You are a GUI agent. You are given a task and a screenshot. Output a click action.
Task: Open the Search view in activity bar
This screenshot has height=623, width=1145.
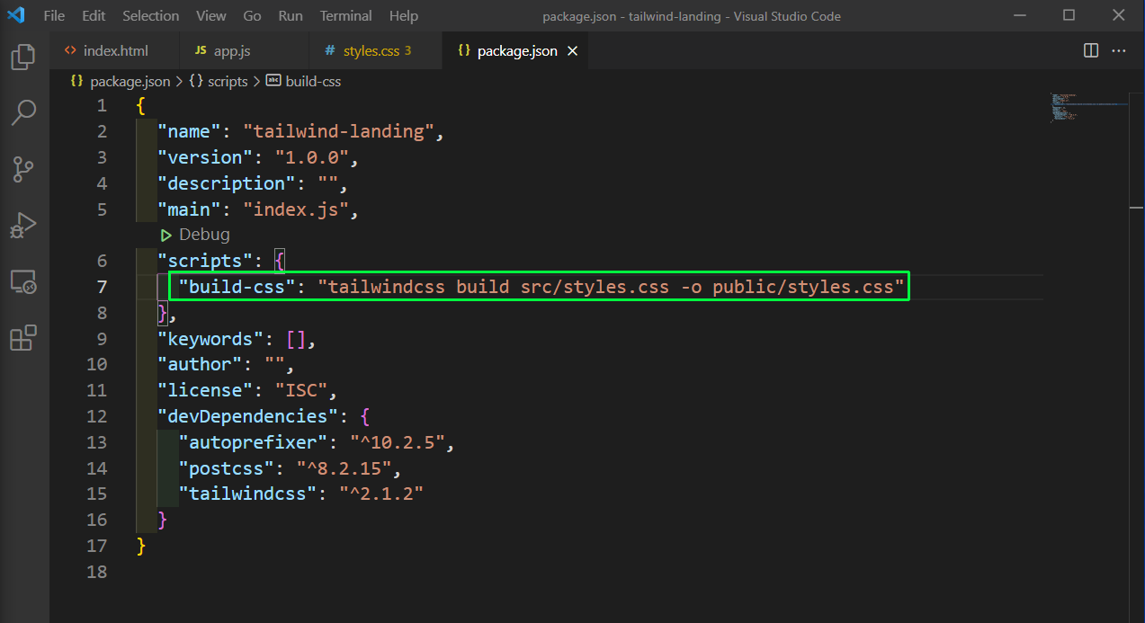pyautogui.click(x=23, y=112)
